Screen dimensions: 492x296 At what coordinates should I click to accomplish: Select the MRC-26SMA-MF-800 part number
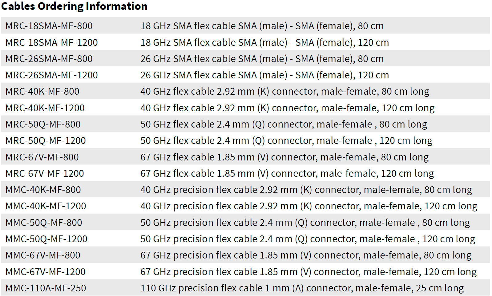coord(49,59)
